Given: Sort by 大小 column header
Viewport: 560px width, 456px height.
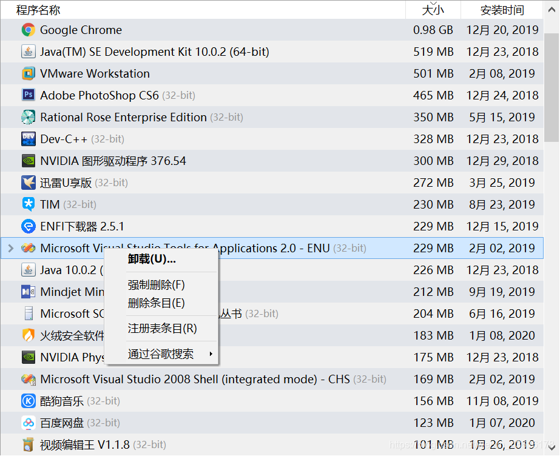Looking at the screenshot, I should pyautogui.click(x=433, y=10).
